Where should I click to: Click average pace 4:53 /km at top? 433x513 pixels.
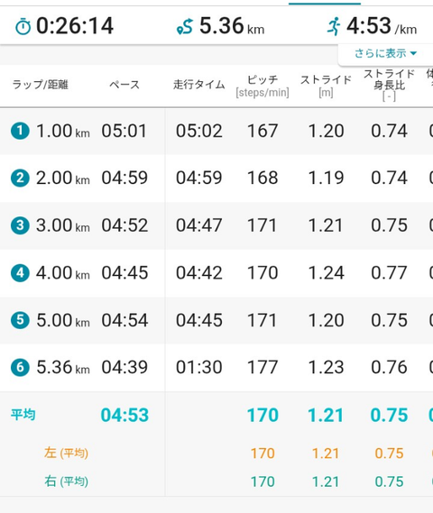(x=382, y=26)
